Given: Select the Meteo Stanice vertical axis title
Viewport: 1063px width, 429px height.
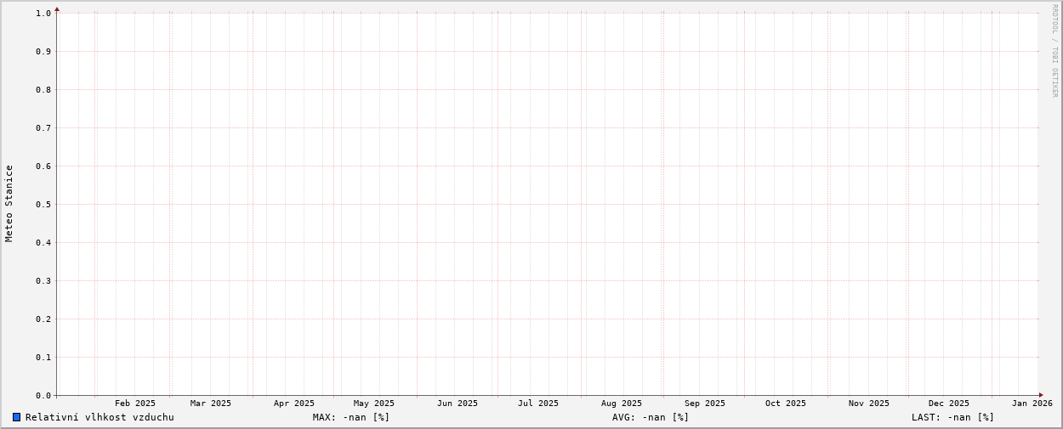Looking at the screenshot, I should pos(9,204).
